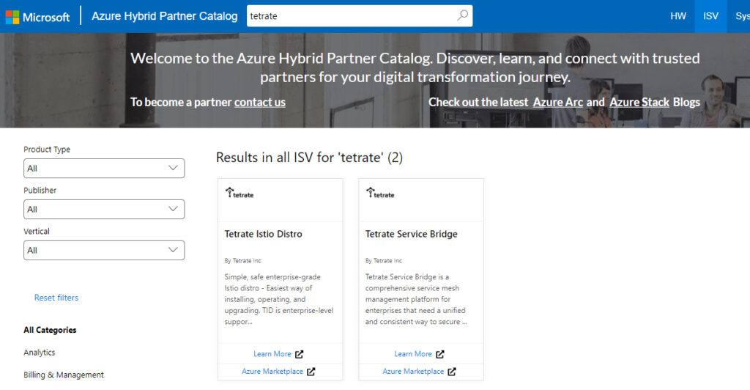Open the Azure Arc blog link
This screenshot has height=390, width=750.
click(x=558, y=102)
